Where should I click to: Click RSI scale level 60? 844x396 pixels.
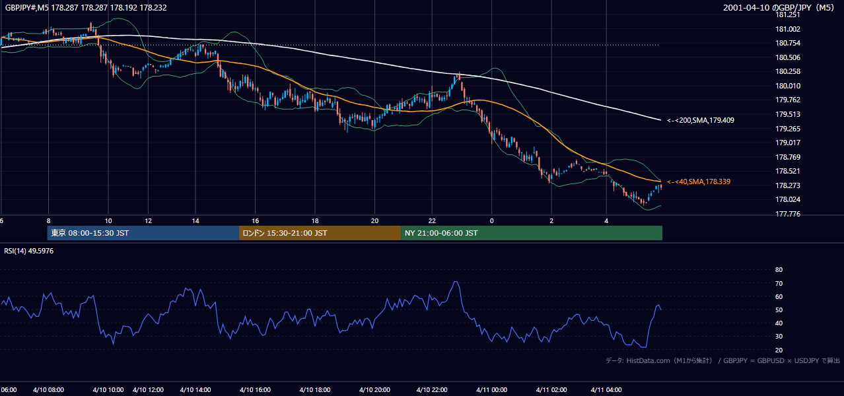tap(779, 296)
